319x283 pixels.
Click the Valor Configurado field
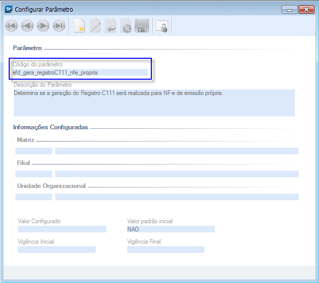coord(62,229)
